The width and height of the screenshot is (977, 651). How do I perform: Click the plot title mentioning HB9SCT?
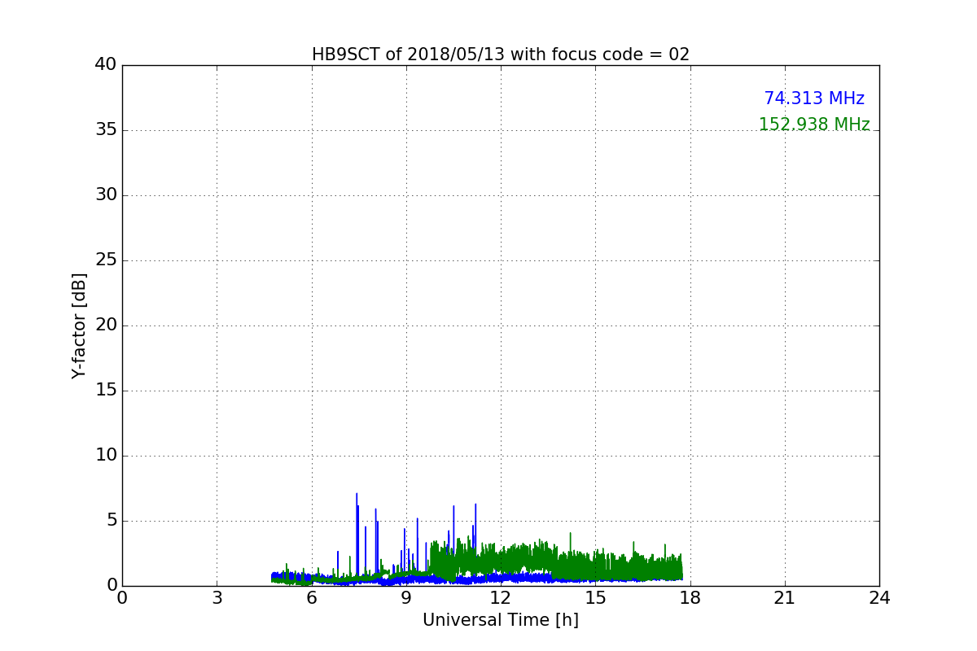[501, 55]
